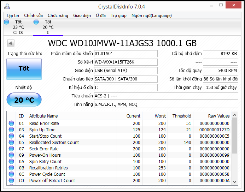Open the Ổ đĩa menu
The image size is (245, 192).
(101, 16)
